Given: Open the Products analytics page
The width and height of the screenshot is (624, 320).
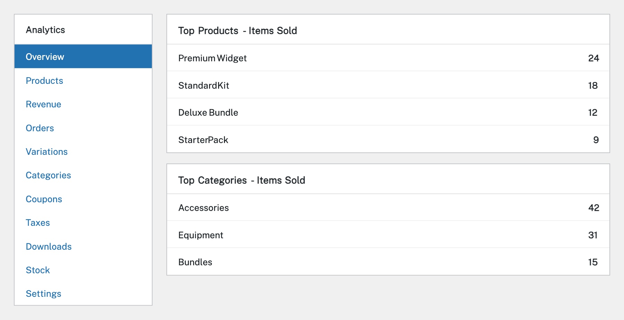Looking at the screenshot, I should [x=44, y=81].
